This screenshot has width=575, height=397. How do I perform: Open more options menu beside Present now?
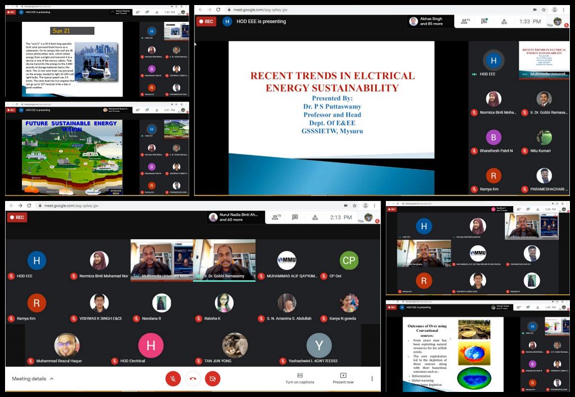[372, 378]
